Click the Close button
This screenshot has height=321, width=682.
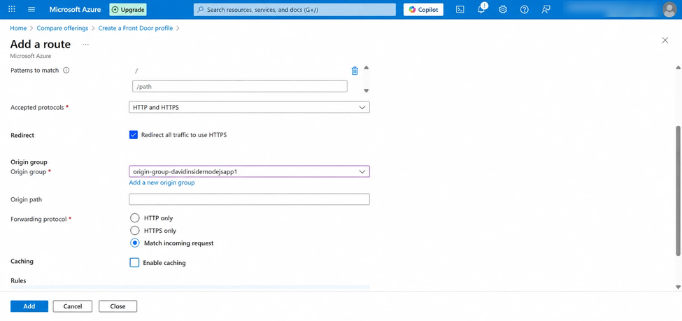point(118,306)
